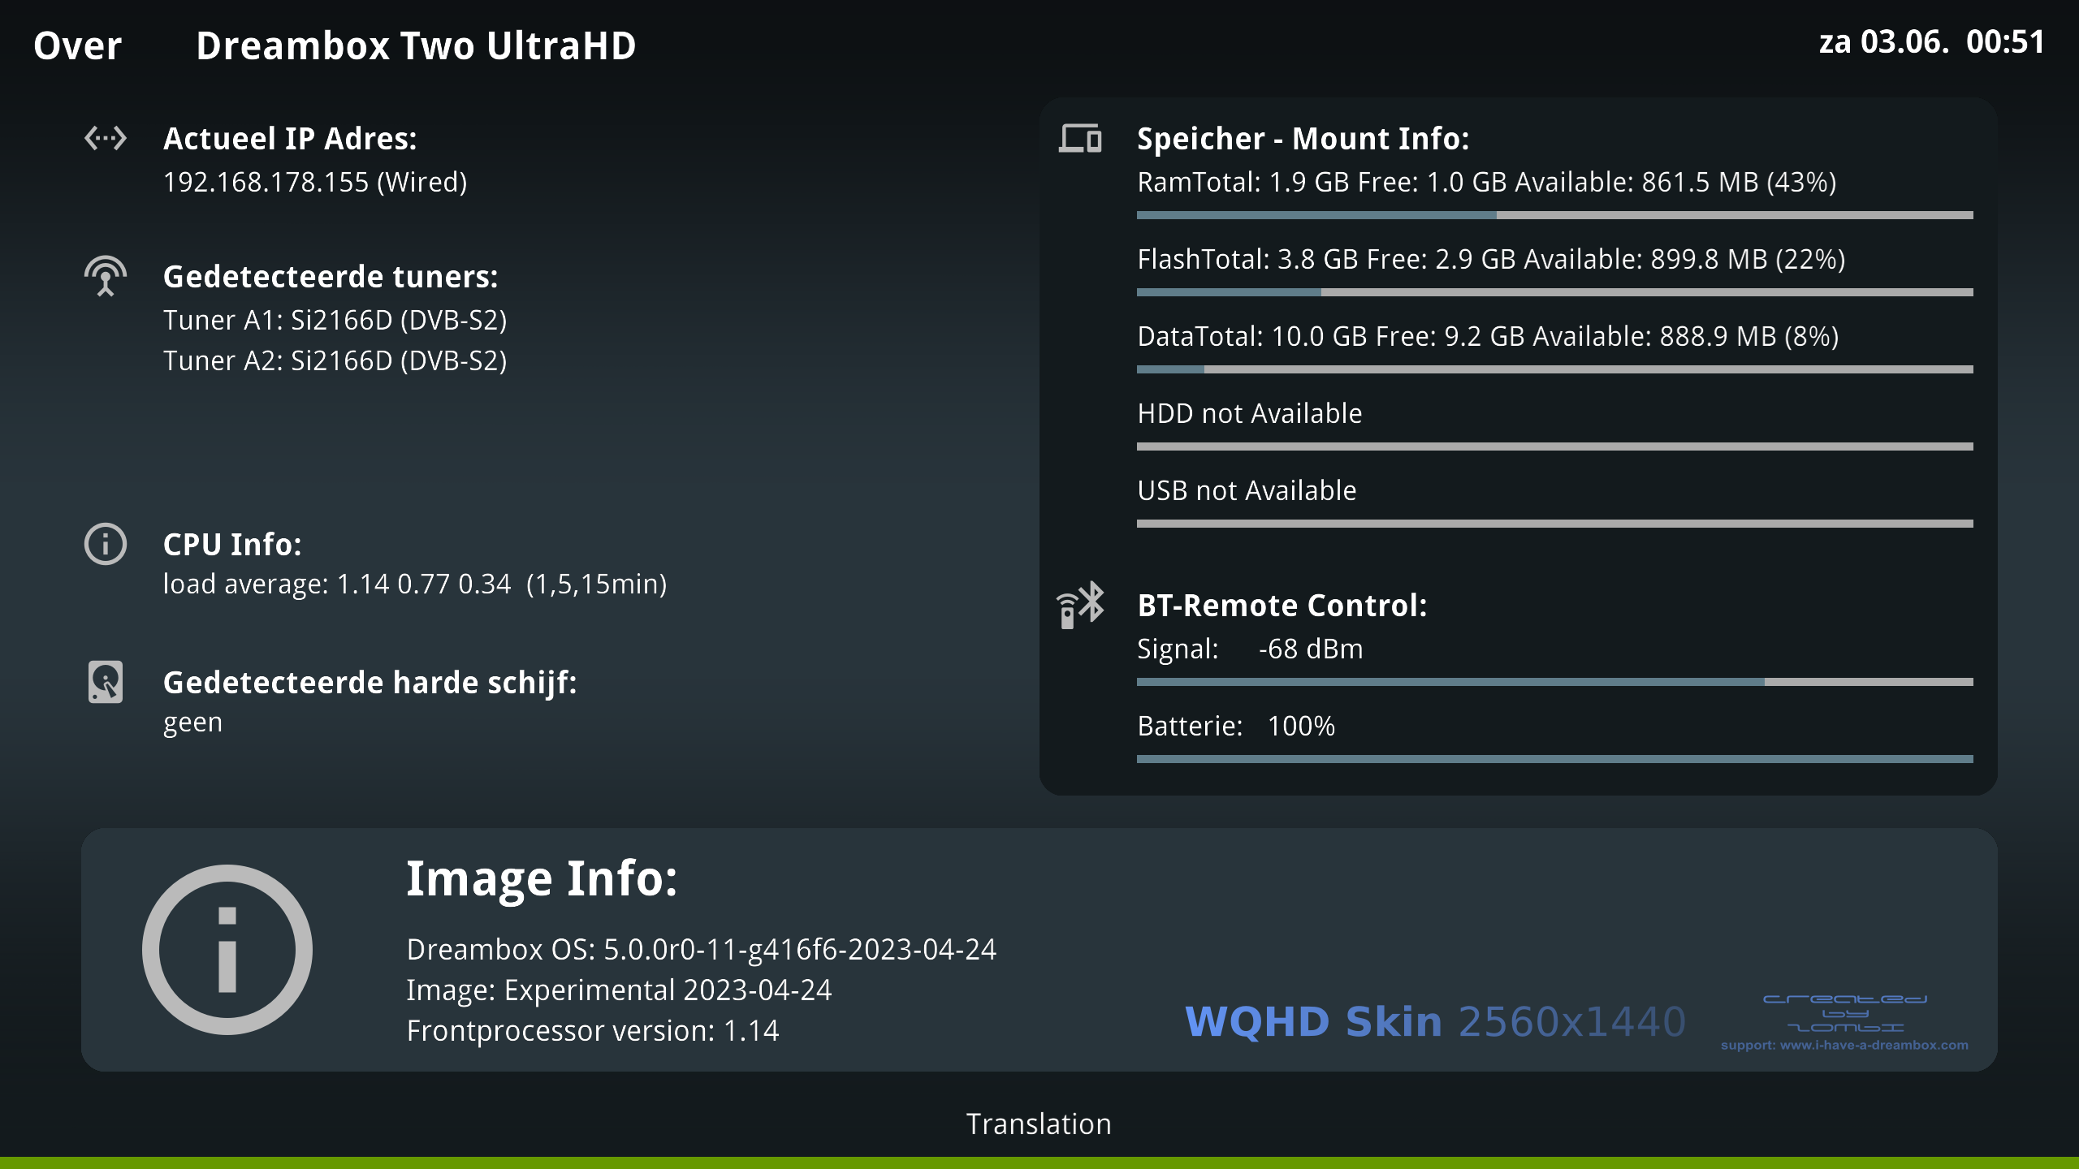Image resolution: width=2079 pixels, height=1169 pixels.
Task: Click the 'created by' skin logo
Action: point(1845,1013)
